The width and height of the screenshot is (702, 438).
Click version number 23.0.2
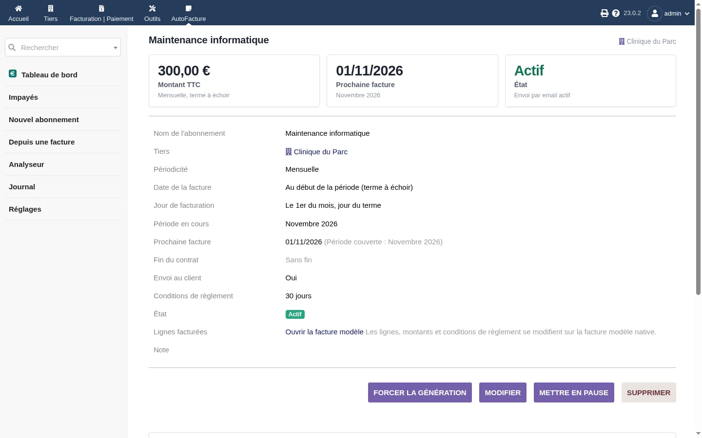pyautogui.click(x=632, y=13)
